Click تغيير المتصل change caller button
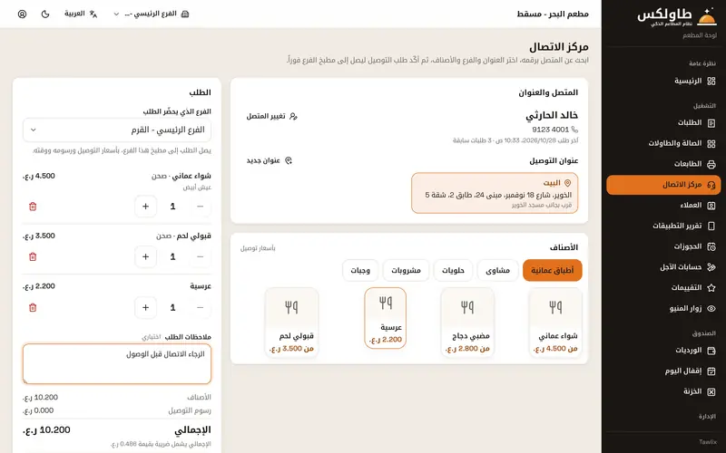 click(x=271, y=116)
